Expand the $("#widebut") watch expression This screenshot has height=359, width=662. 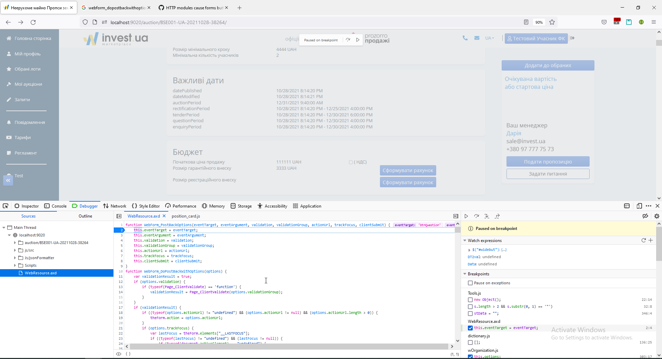(469, 250)
